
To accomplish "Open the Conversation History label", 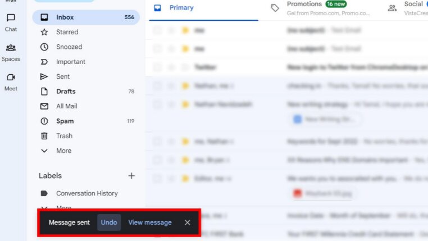I will pos(86,193).
